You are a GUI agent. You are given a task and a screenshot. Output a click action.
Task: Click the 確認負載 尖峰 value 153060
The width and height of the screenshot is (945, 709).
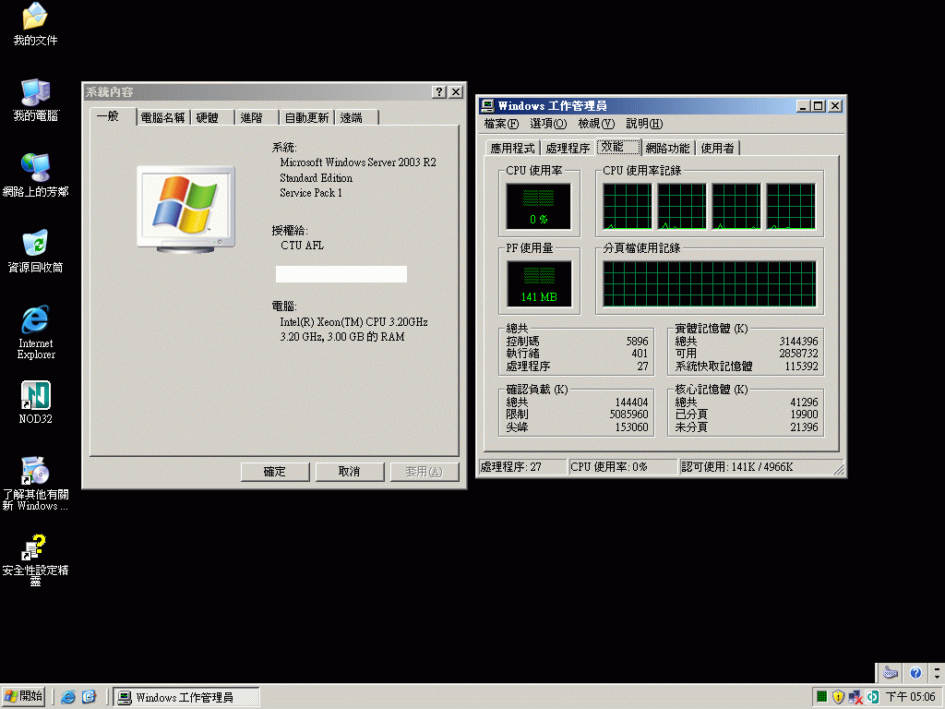tap(631, 427)
